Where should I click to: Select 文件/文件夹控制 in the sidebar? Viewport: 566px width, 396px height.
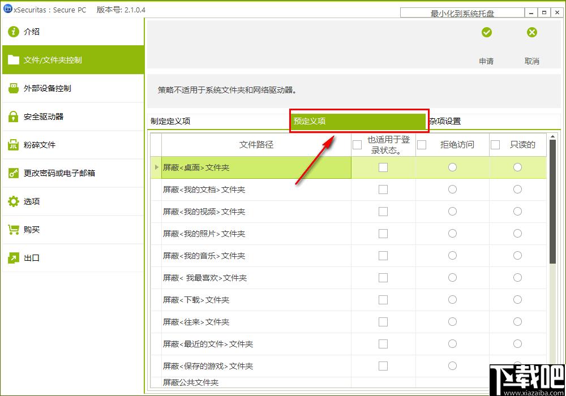click(73, 60)
